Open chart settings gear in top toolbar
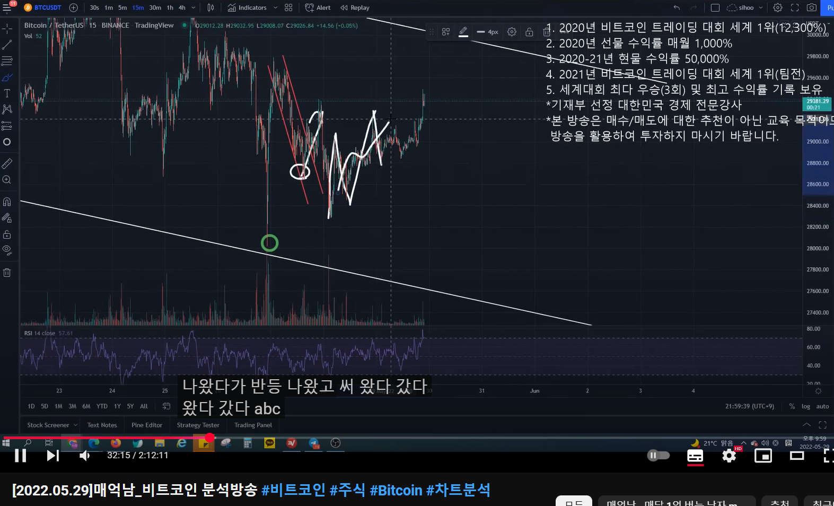 [x=777, y=7]
